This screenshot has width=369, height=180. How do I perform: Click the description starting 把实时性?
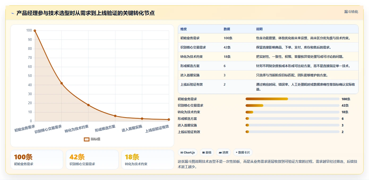300,56
